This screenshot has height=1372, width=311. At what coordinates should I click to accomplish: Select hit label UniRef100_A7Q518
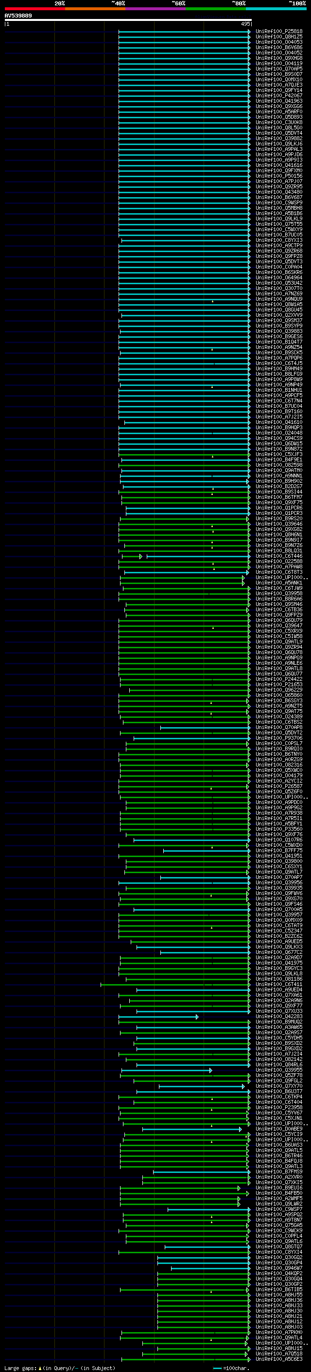279,1354
